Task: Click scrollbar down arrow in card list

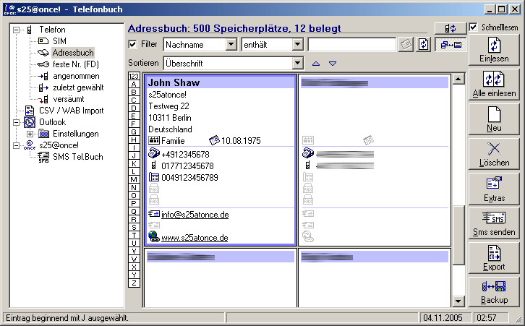Action: pos(458,301)
